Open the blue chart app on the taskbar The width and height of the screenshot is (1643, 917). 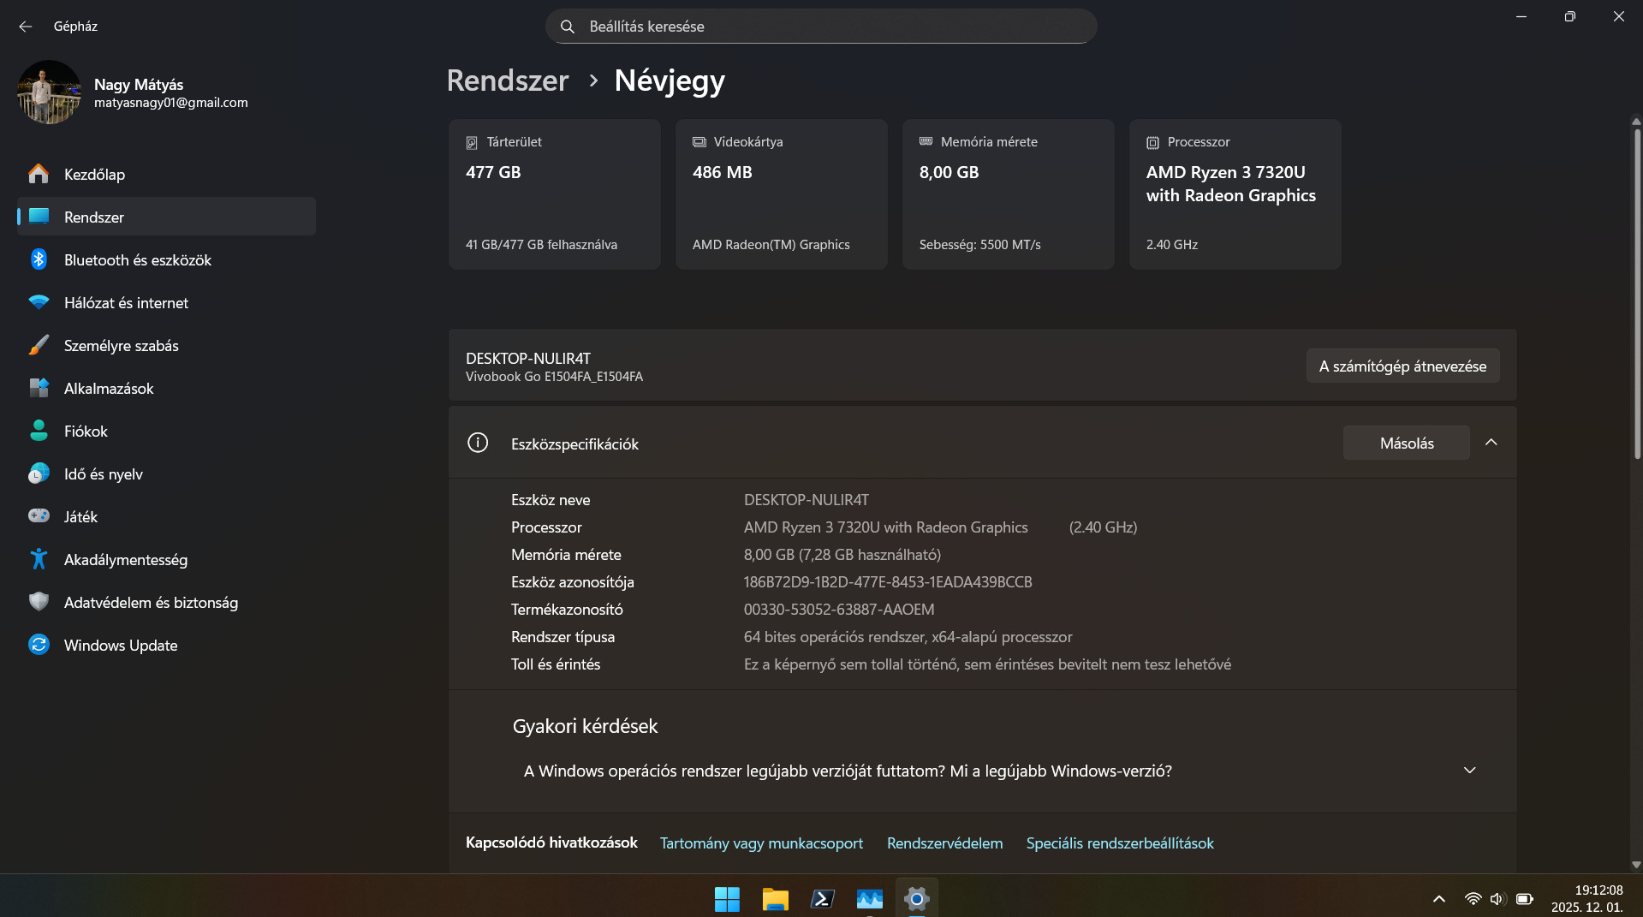coord(869,899)
